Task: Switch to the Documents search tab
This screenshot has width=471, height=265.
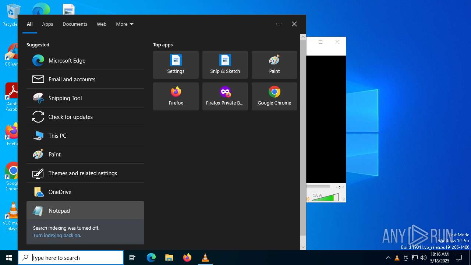Action: [x=75, y=24]
